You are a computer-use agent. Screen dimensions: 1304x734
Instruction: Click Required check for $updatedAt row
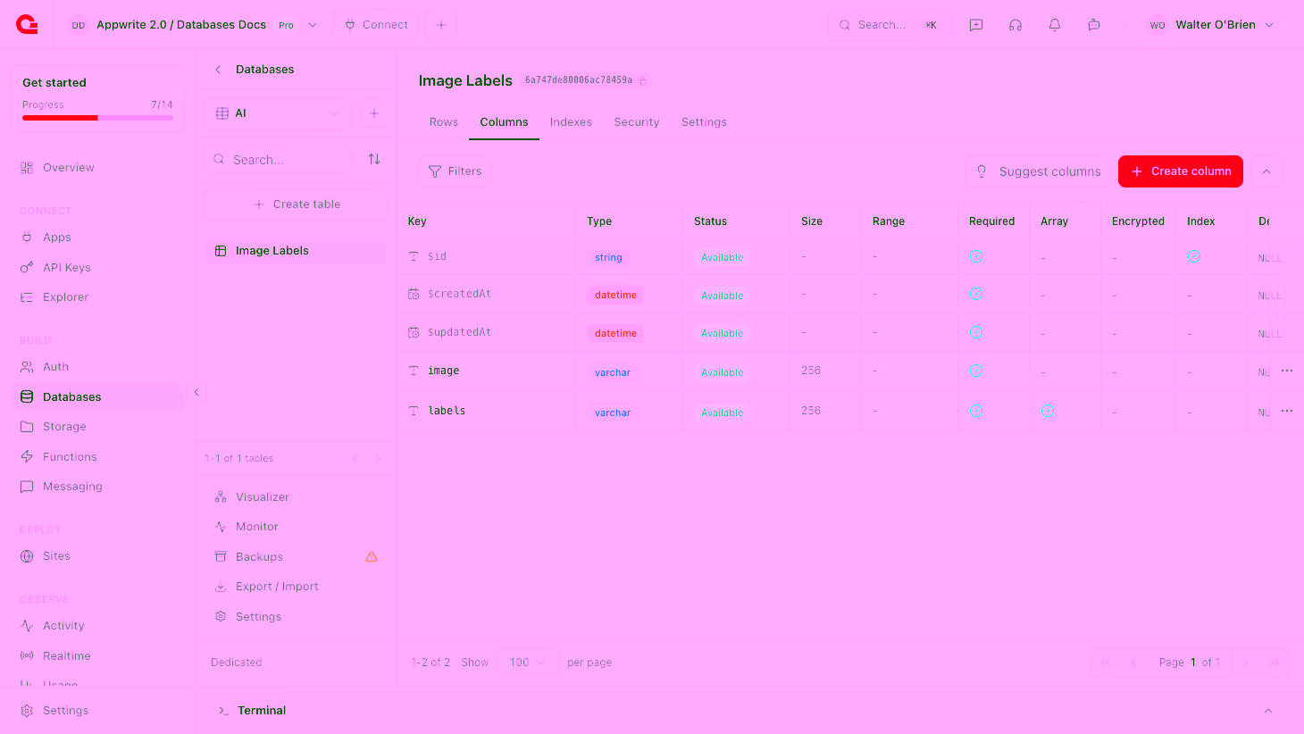click(x=976, y=332)
